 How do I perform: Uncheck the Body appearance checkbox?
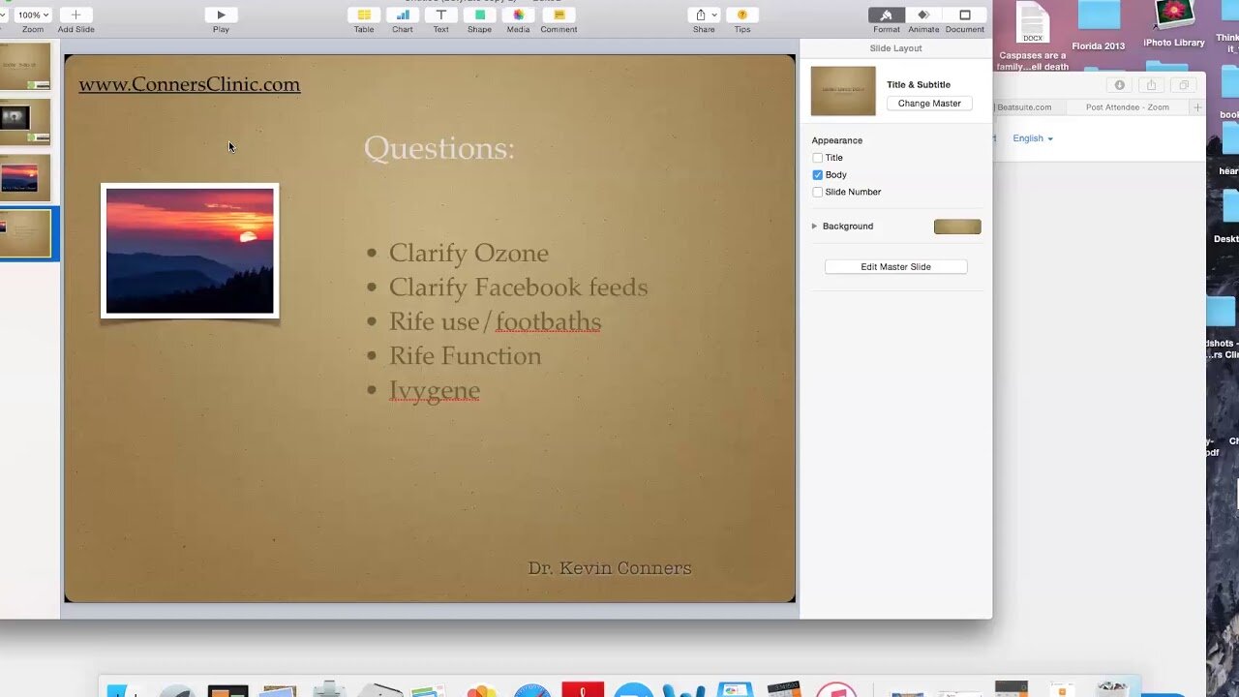(818, 175)
